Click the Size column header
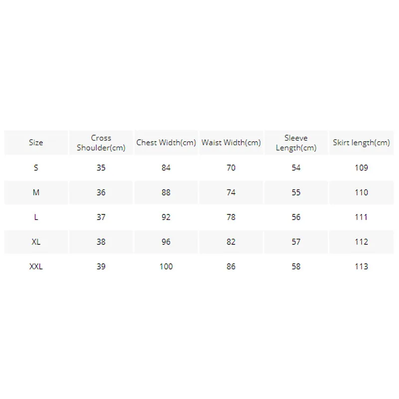The height and width of the screenshot is (399, 399). point(36,143)
